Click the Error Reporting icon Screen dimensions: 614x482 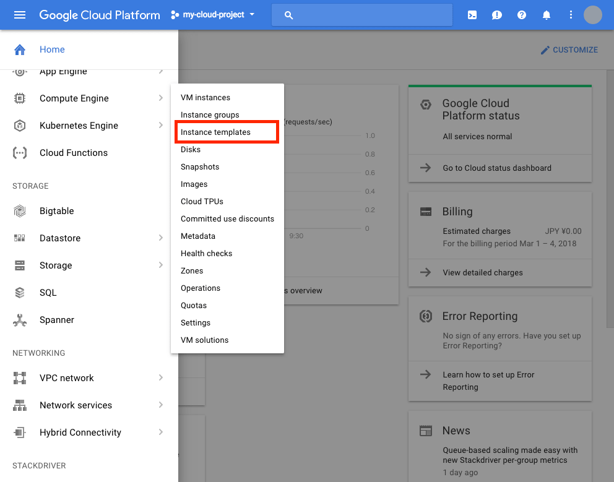tap(426, 316)
